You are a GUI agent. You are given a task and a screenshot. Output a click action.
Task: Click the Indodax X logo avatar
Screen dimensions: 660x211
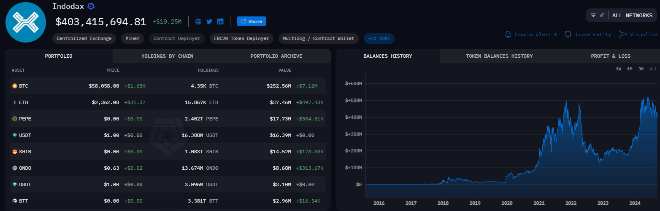(25, 22)
